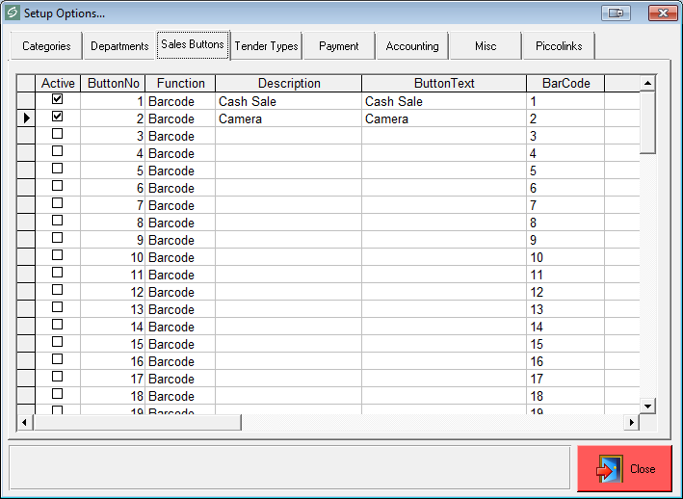Image resolution: width=683 pixels, height=499 pixels.
Task: Select the Accounting tab
Action: pos(412,46)
